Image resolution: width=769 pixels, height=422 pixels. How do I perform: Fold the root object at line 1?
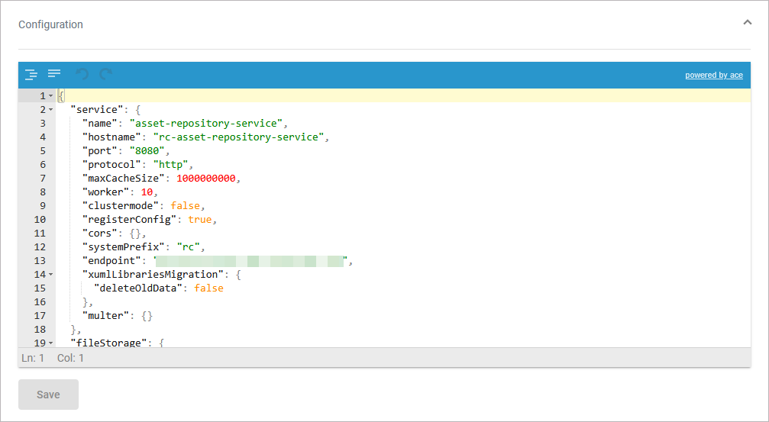pyautogui.click(x=50, y=96)
